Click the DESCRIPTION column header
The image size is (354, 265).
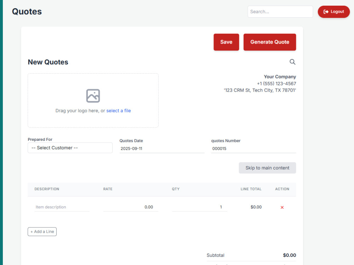point(47,189)
